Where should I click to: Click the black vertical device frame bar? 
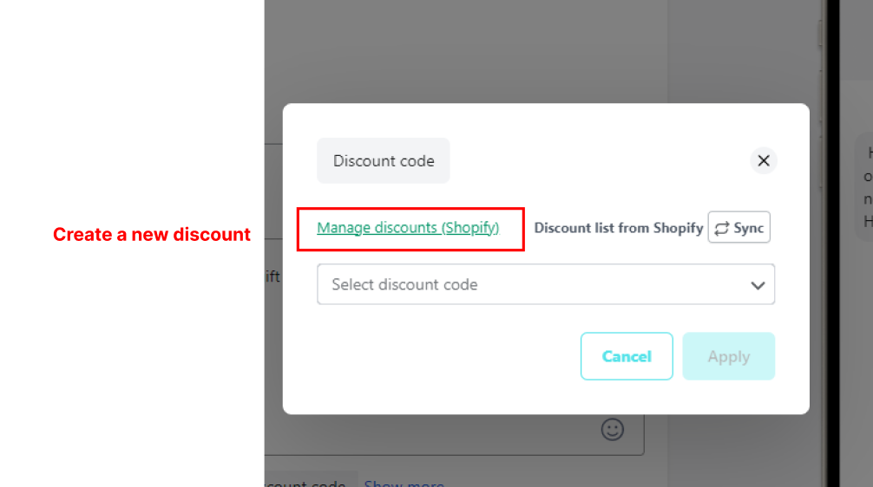coord(832,243)
